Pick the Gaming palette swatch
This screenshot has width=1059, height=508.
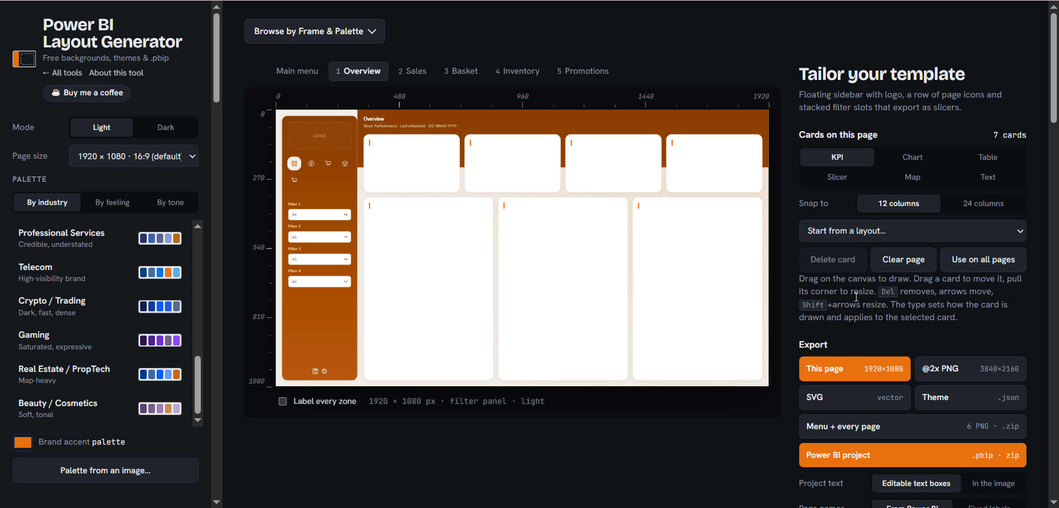pyautogui.click(x=160, y=341)
